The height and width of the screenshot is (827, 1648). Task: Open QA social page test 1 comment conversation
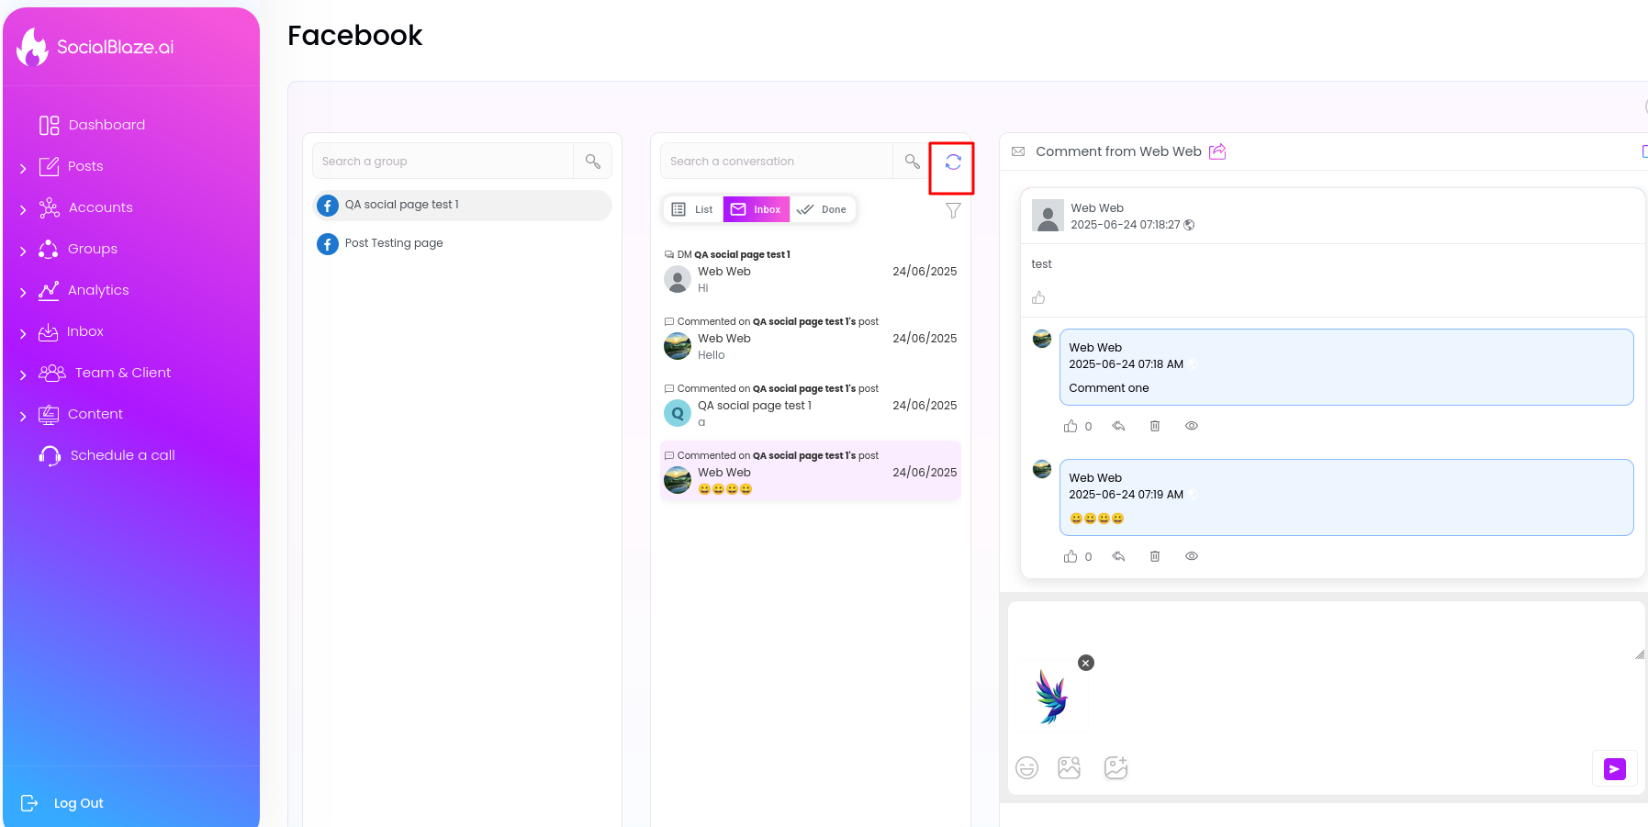pos(811,406)
